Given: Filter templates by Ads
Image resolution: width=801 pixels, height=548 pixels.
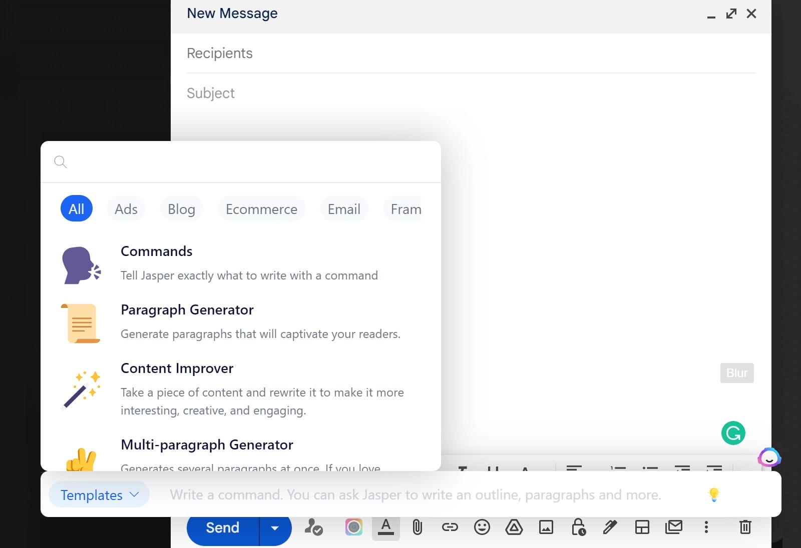Looking at the screenshot, I should [126, 208].
